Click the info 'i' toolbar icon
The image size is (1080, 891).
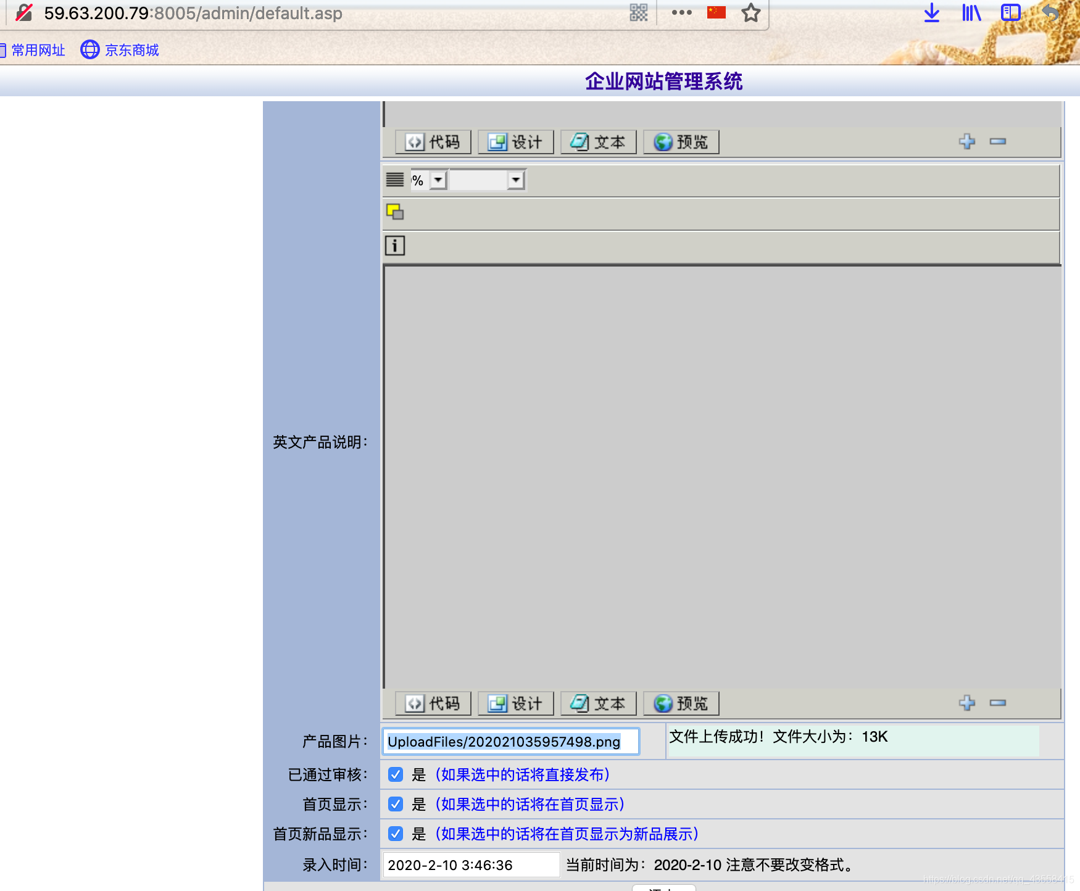(x=395, y=246)
